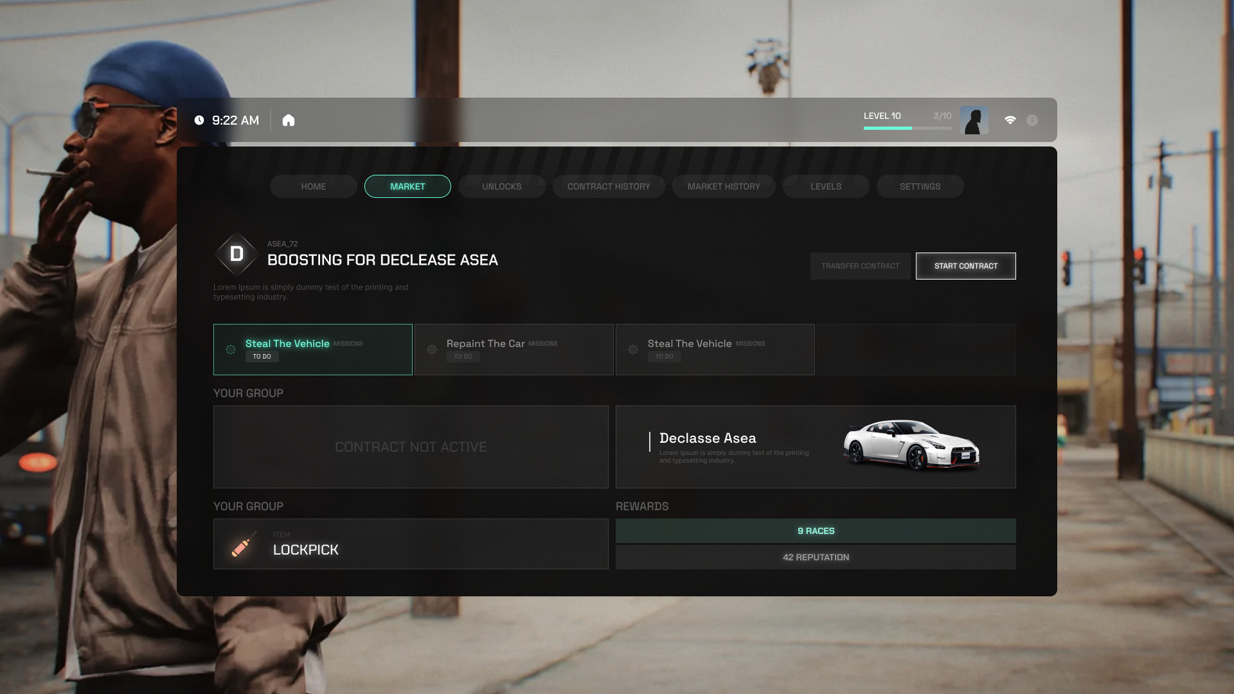Viewport: 1234px width, 694px height.
Task: Open the Settings tab
Action: [919, 186]
